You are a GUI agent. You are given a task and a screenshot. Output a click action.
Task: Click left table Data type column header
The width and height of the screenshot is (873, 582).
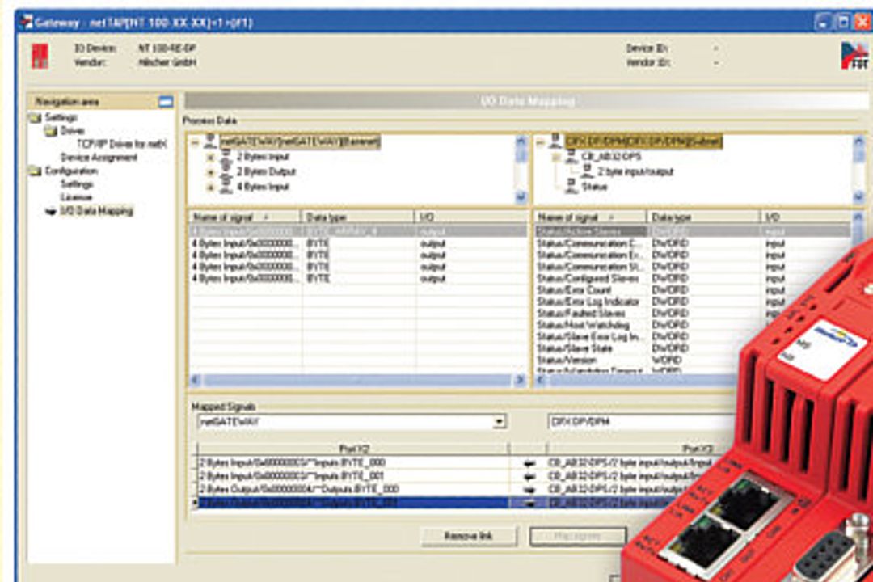click(x=358, y=217)
